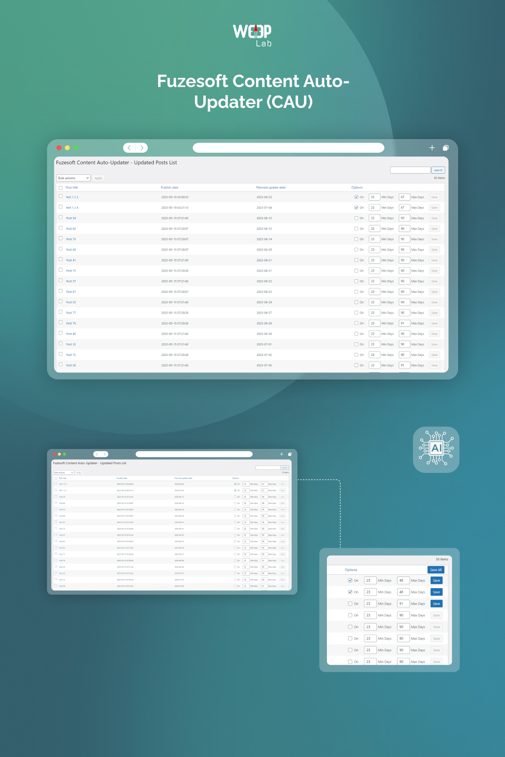This screenshot has height=757, width=505.
Task: Click the address bar of the small browser window
Action: point(194,454)
